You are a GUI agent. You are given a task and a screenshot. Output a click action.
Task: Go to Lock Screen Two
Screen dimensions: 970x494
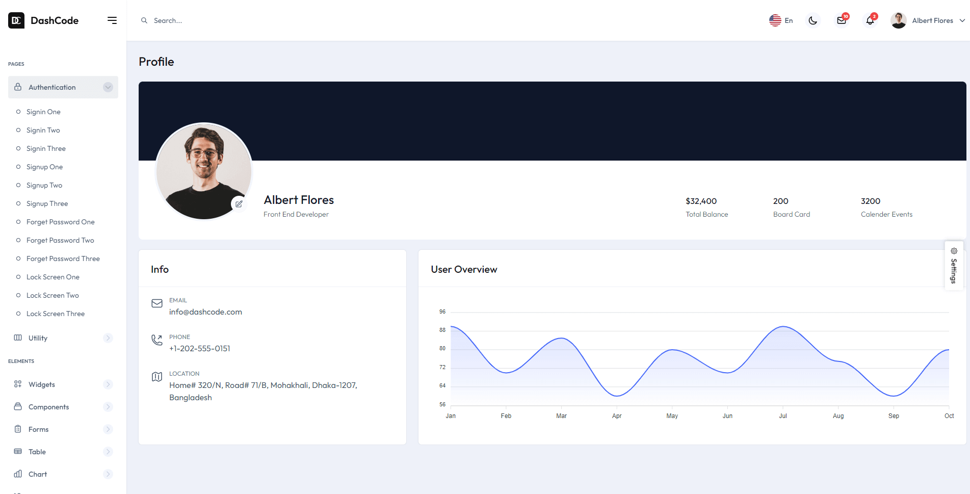pos(53,295)
